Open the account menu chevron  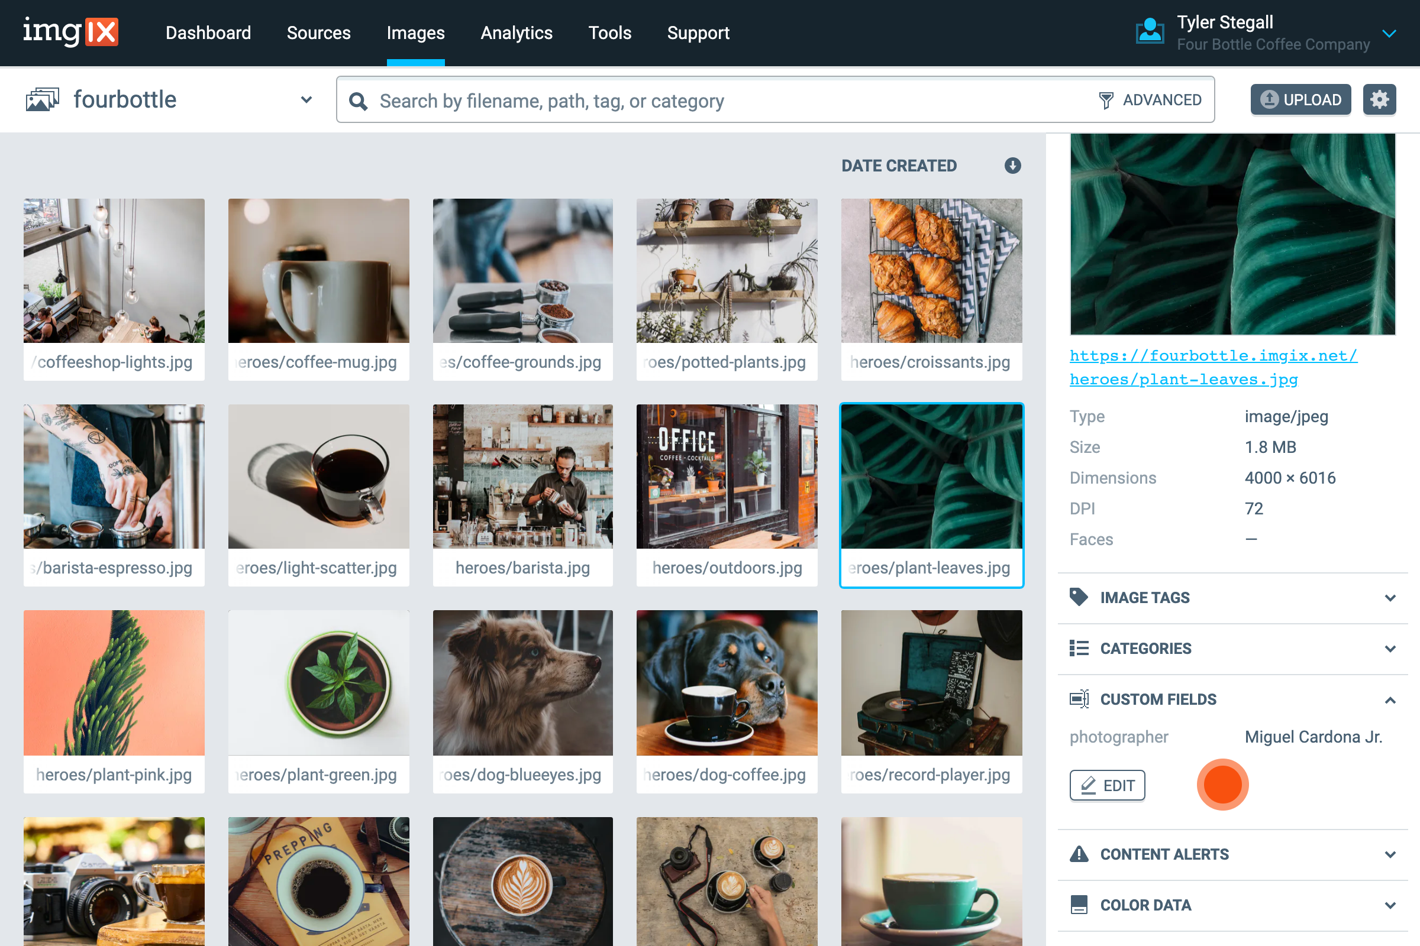[1389, 33]
